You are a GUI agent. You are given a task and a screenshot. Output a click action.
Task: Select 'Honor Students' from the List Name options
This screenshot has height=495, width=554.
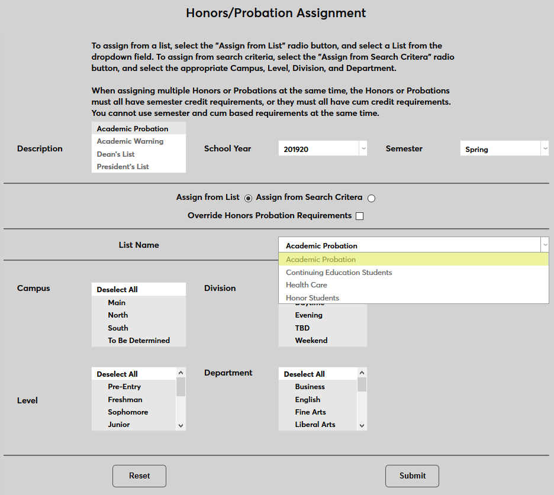[x=313, y=297]
